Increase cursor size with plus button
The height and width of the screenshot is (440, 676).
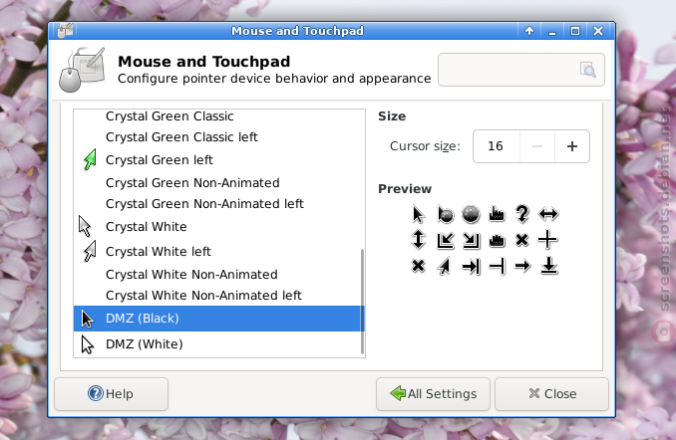point(572,146)
